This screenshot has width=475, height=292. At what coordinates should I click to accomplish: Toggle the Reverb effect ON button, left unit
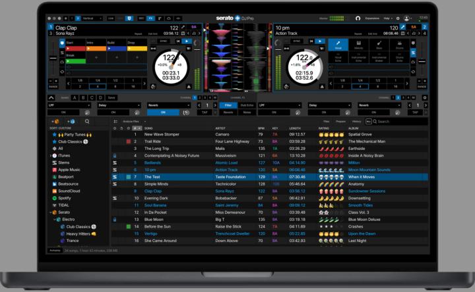163,112
